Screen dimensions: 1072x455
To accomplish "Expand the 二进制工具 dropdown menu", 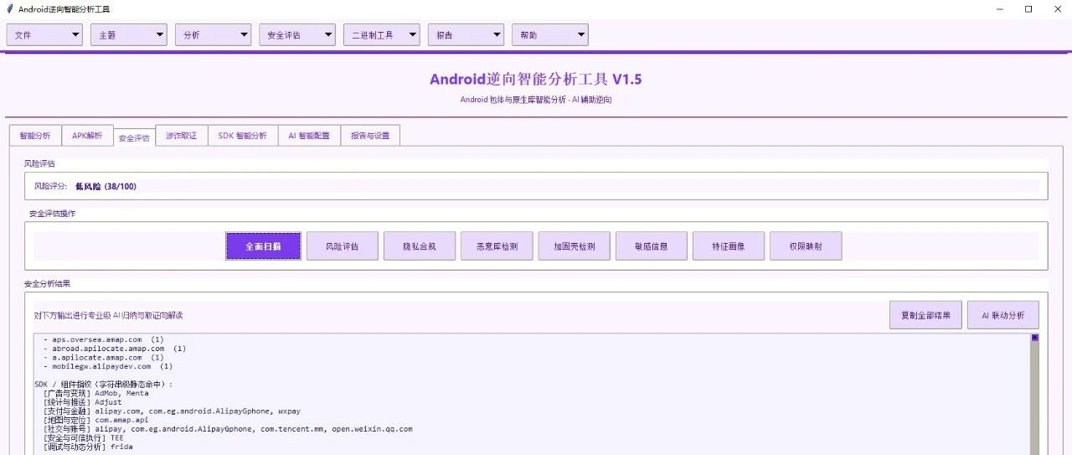I will (x=382, y=35).
